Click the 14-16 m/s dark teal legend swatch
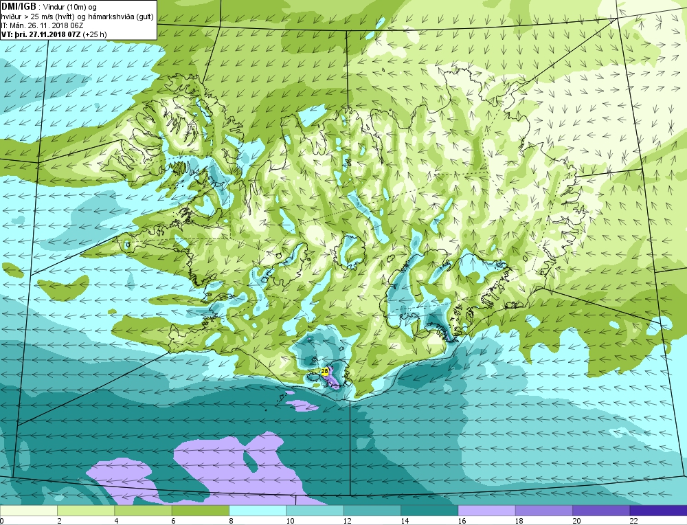 [x=429, y=511]
